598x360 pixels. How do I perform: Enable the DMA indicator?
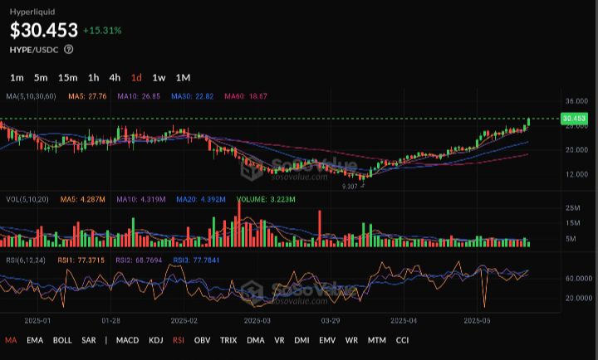(x=256, y=340)
